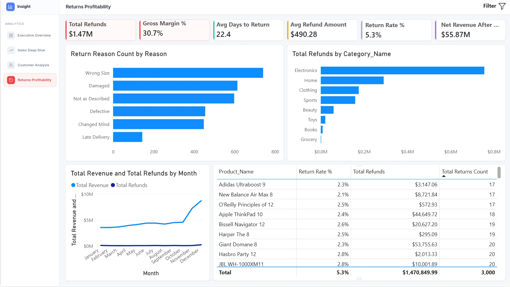The image size is (510, 287).
Task: Select the Beauty category bar
Action: pos(327,110)
